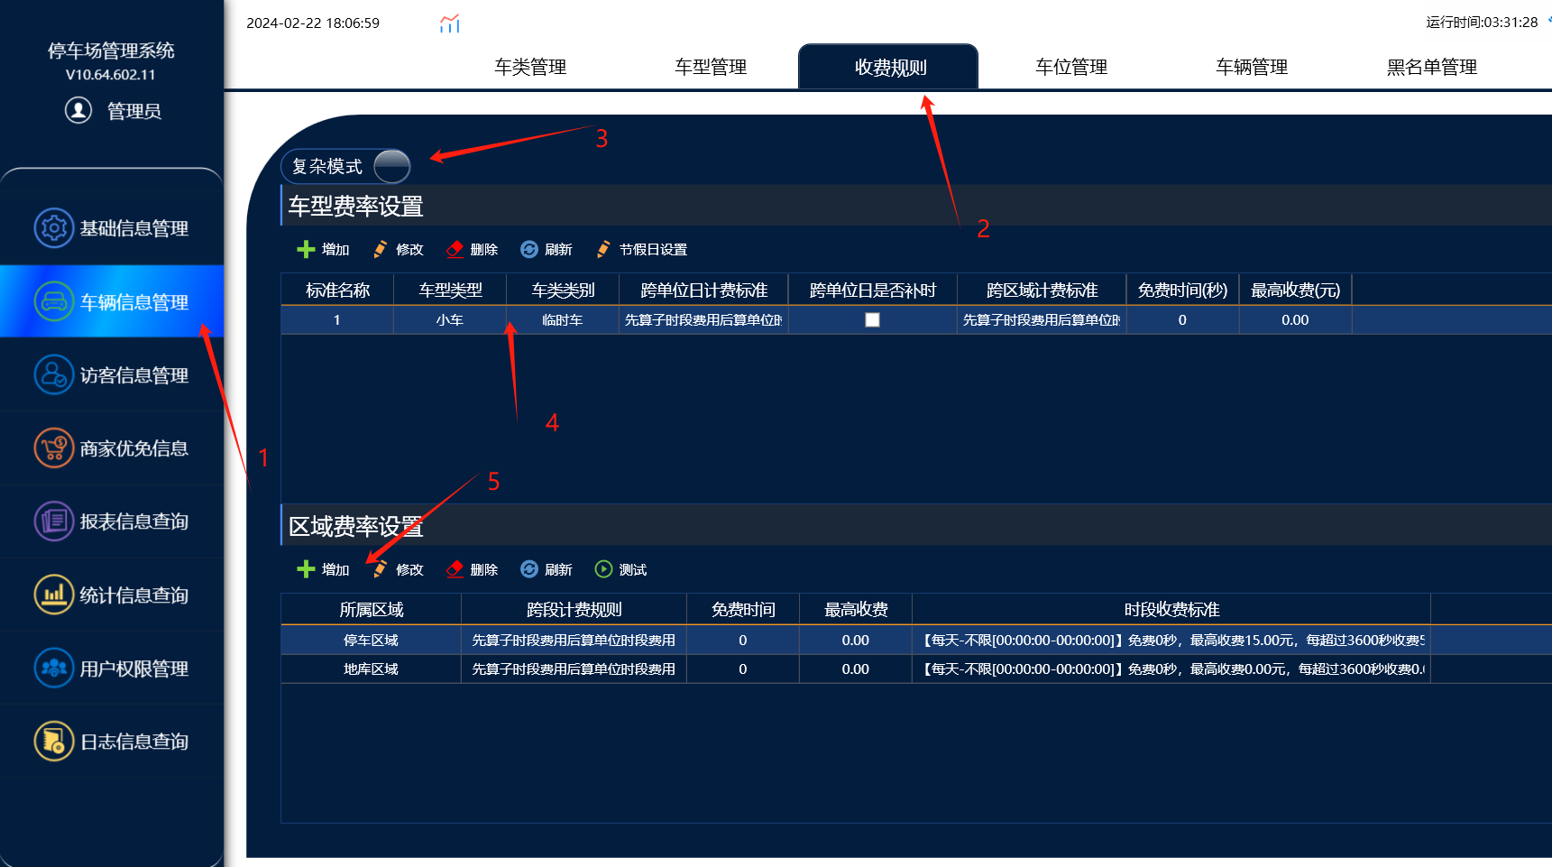Click the 临时车 cell
The height and width of the screenshot is (867, 1552).
[563, 319]
